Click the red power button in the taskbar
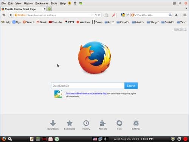The image size is (189, 142). pyautogui.click(x=185, y=139)
